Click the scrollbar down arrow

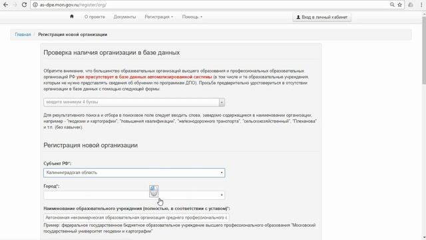tap(423, 237)
